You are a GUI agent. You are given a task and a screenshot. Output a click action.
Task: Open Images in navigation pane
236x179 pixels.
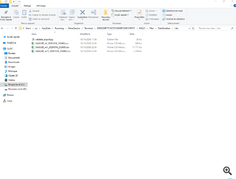click(10, 67)
